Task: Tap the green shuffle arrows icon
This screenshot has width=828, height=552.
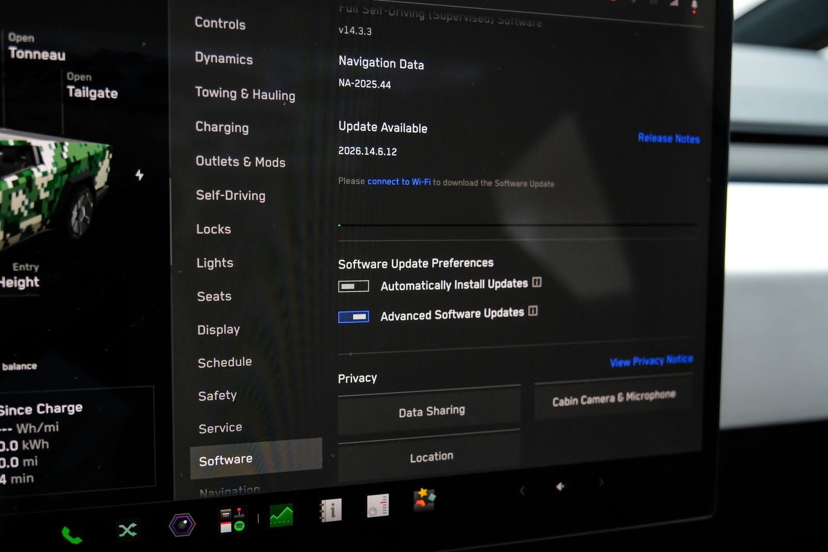Action: [x=128, y=530]
